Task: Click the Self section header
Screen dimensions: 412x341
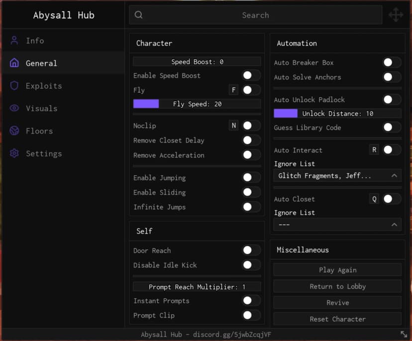Action: pos(144,231)
